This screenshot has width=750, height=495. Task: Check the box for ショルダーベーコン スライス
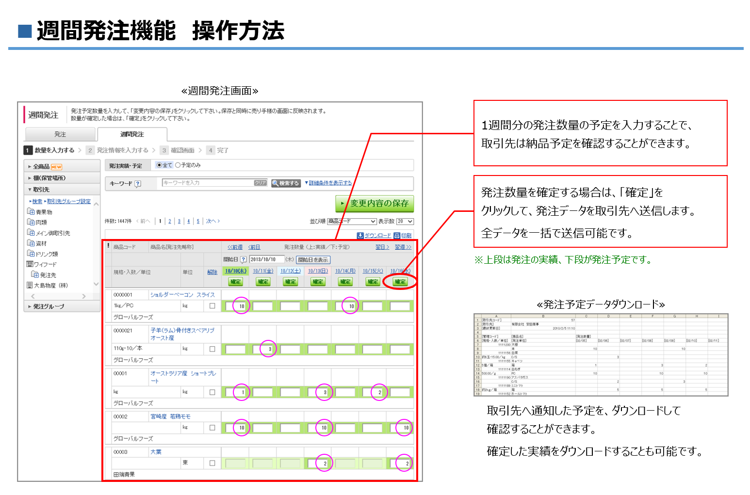pyautogui.click(x=212, y=306)
